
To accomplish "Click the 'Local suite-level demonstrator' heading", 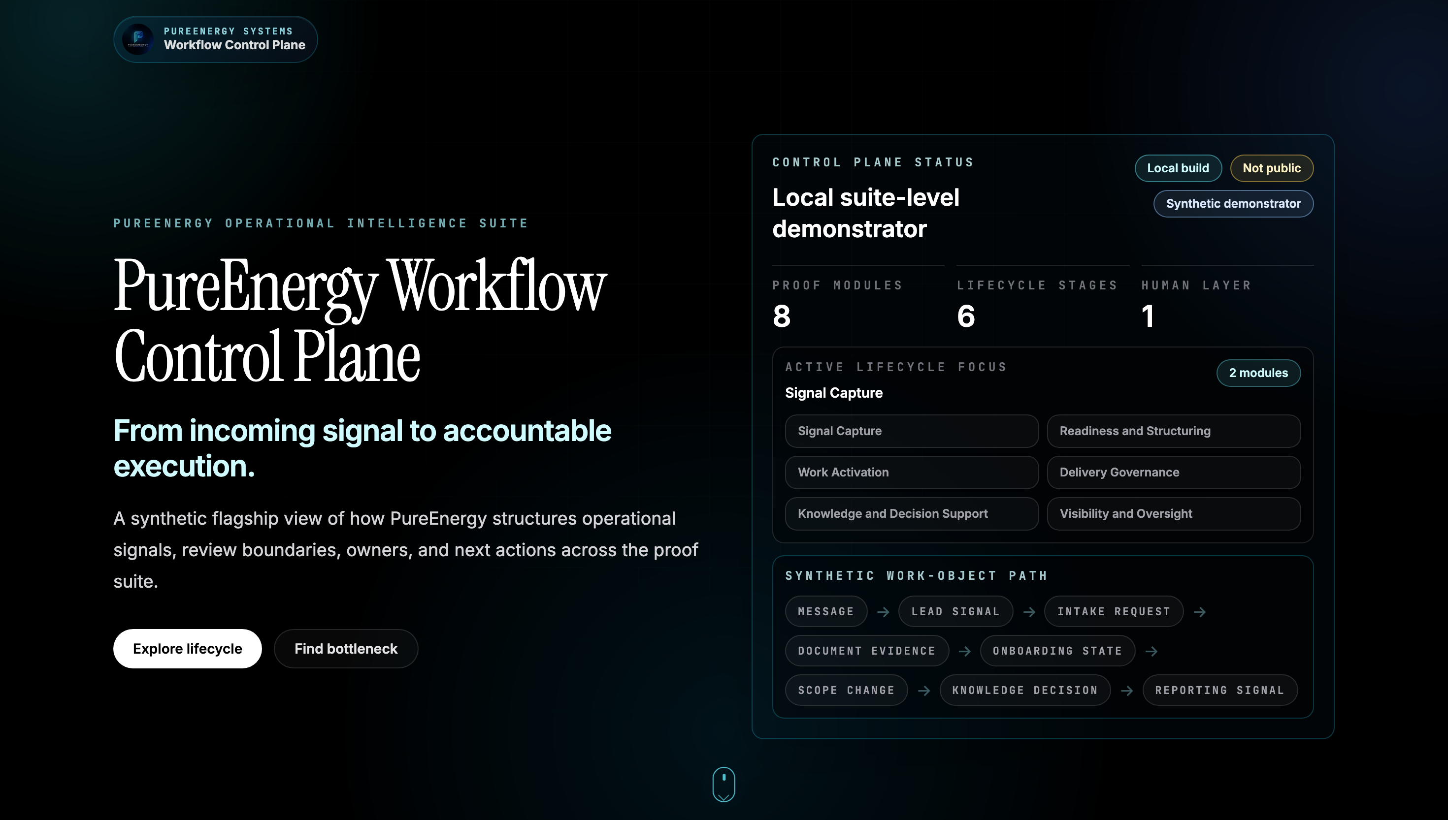I will (x=865, y=213).
